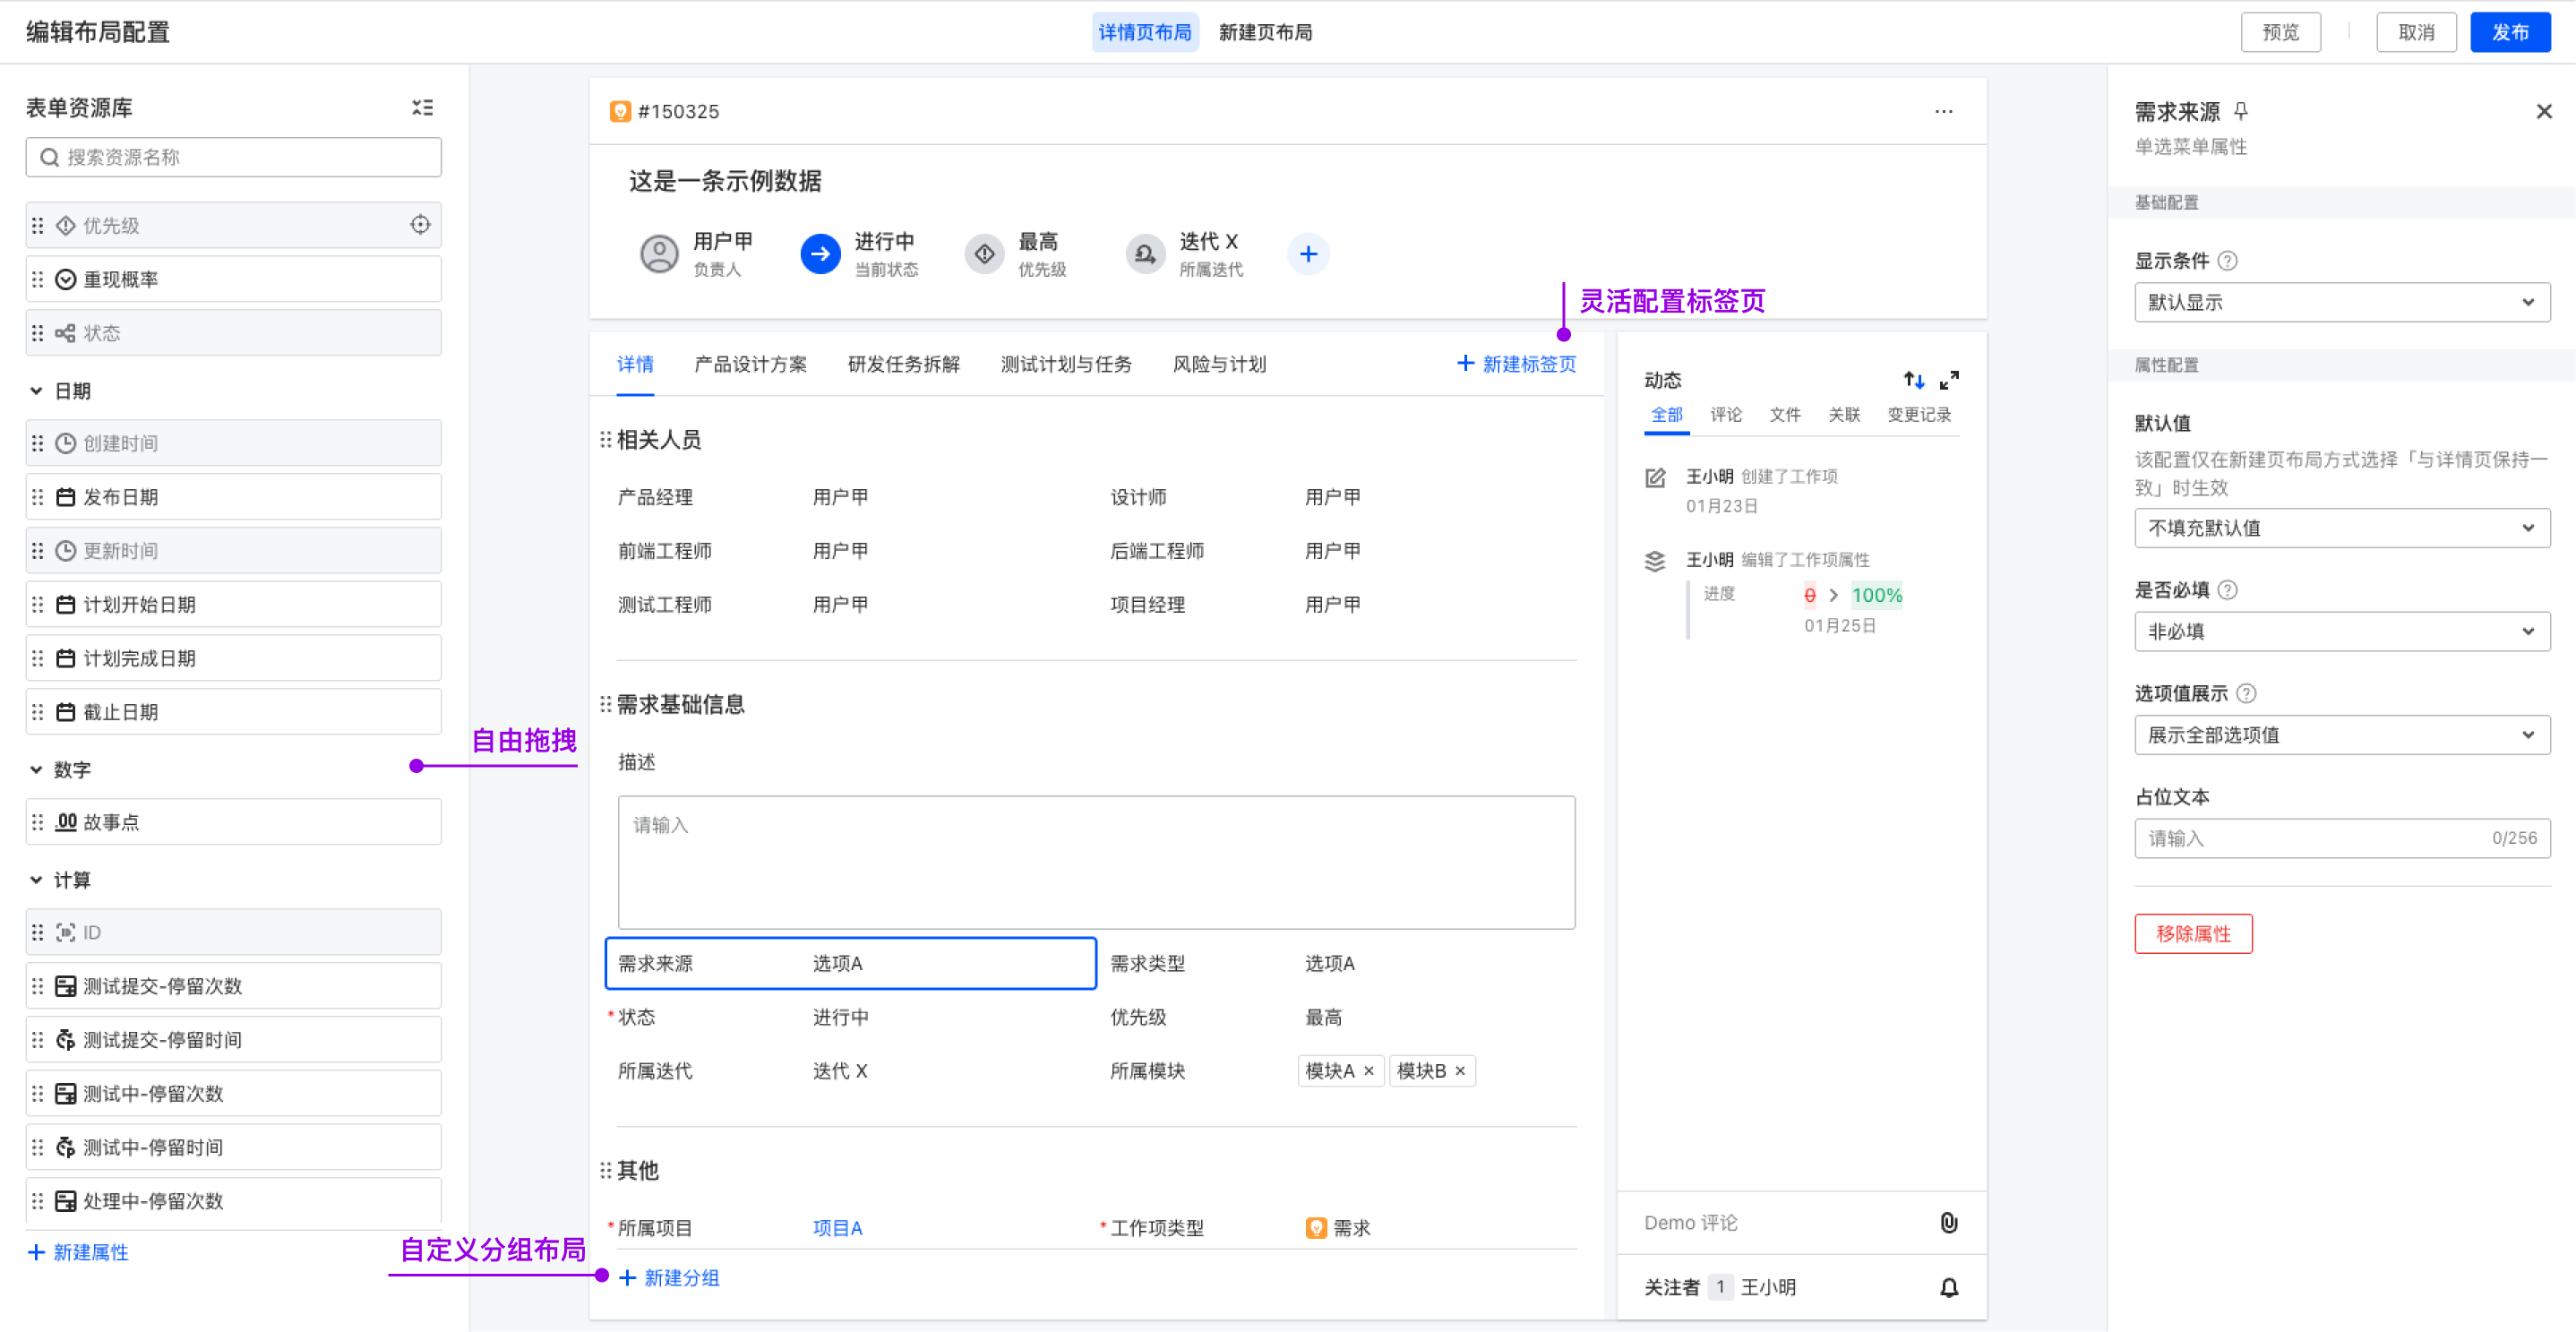
Task: Collapse the 日期 group in resource library
Action: pyautogui.click(x=36, y=391)
